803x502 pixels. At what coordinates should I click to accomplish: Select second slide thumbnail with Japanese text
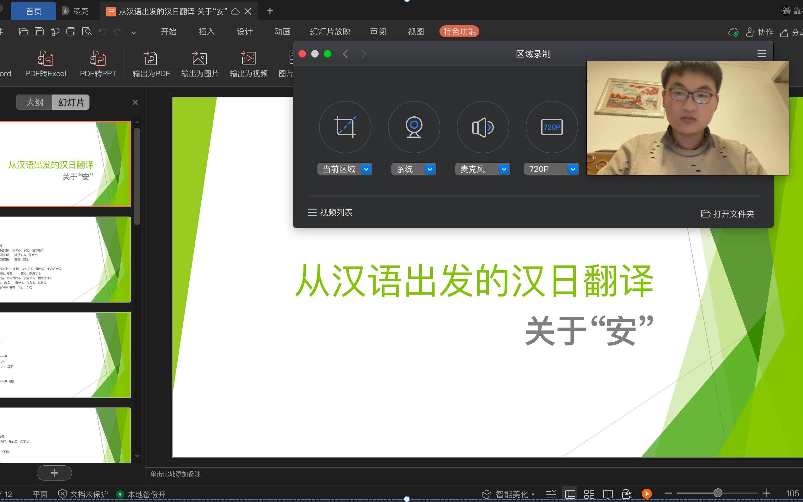pos(65,260)
